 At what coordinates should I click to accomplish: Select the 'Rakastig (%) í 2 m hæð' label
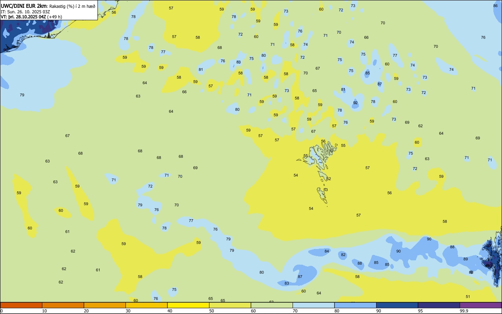click(x=72, y=6)
